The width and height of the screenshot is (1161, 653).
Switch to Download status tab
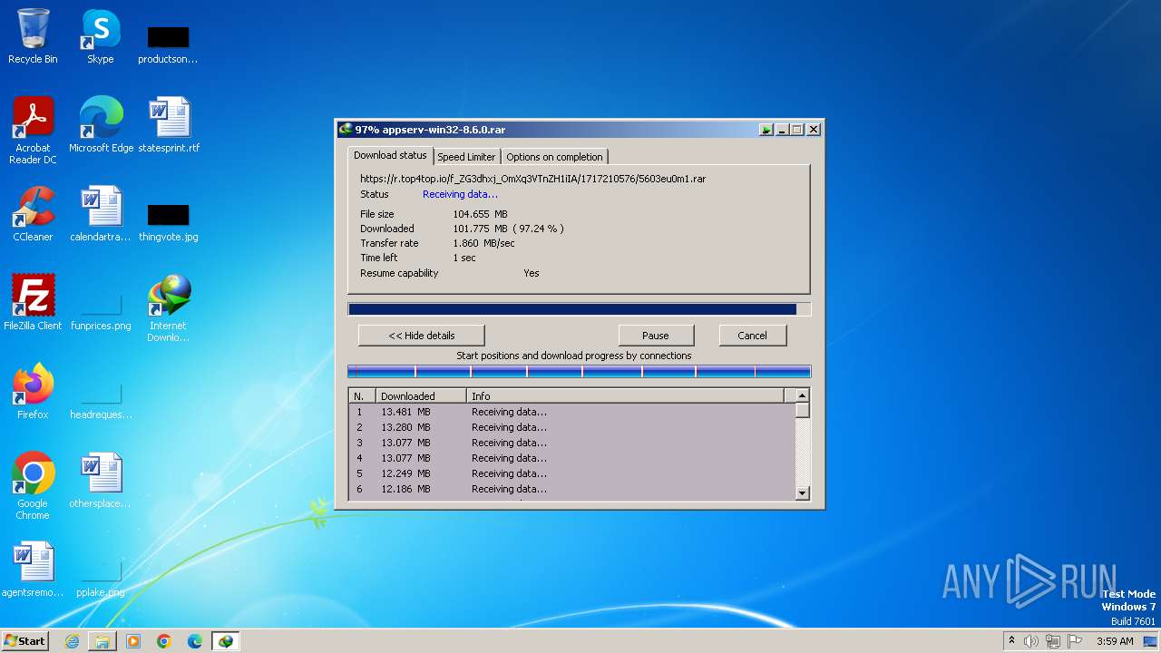[x=390, y=155]
